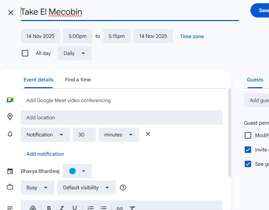Insert a numbered list in description

(91, 208)
